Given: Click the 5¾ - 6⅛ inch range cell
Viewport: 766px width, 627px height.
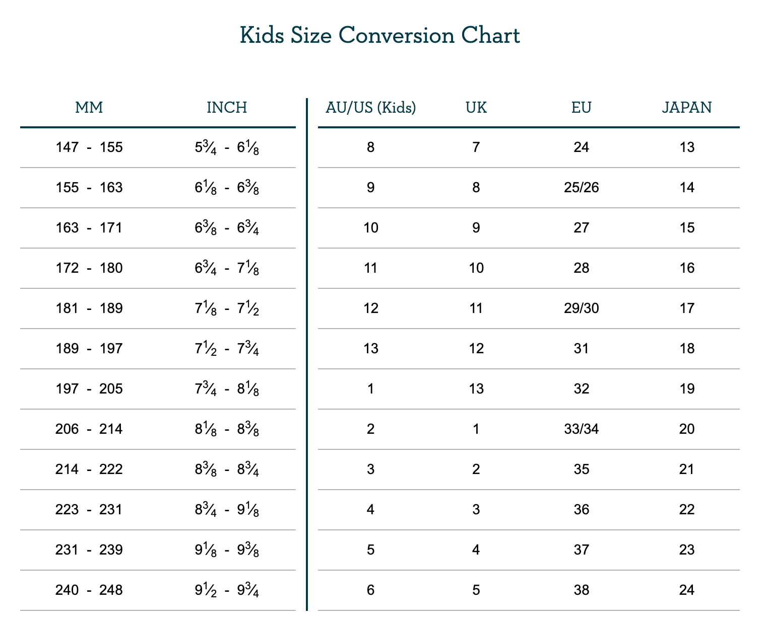Looking at the screenshot, I should coord(227,147).
